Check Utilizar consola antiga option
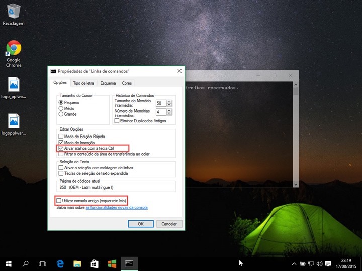 pyautogui.click(x=92, y=201)
